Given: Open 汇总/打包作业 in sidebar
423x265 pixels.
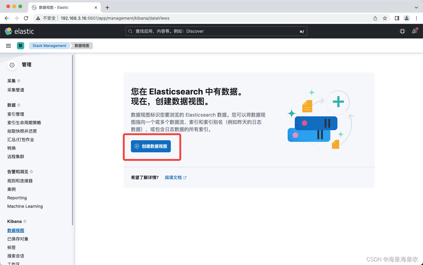Looking at the screenshot, I should pos(21,140).
